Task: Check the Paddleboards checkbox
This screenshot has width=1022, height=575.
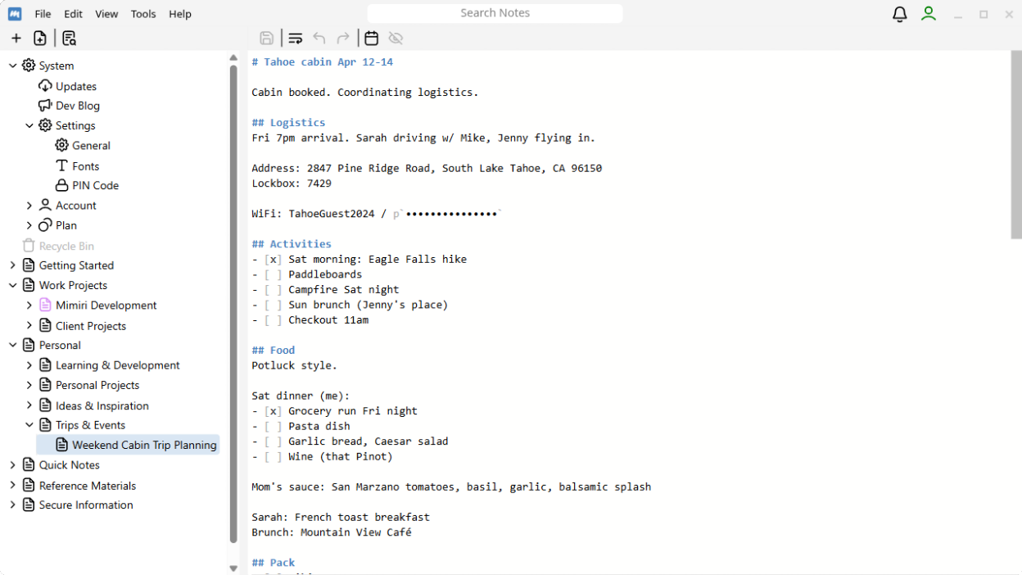Action: [x=274, y=274]
